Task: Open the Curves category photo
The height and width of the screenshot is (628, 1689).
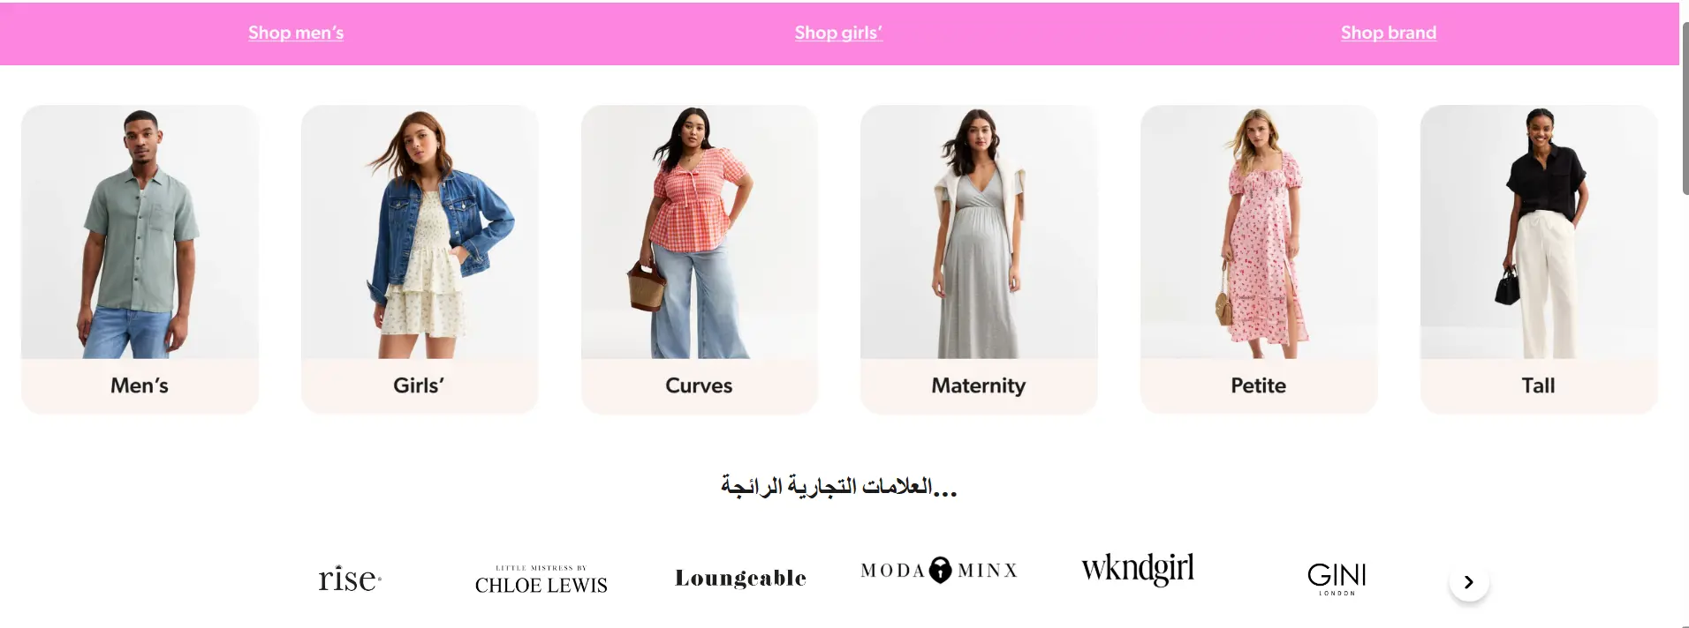Action: click(700, 232)
